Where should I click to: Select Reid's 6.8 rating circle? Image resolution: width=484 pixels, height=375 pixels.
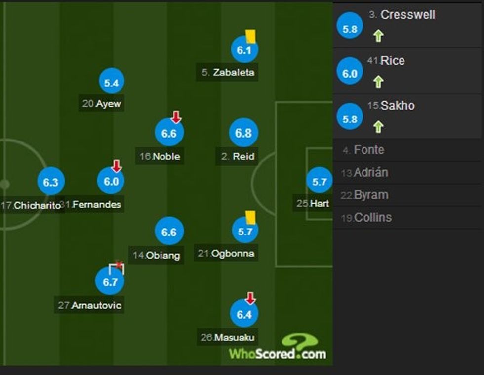(243, 133)
